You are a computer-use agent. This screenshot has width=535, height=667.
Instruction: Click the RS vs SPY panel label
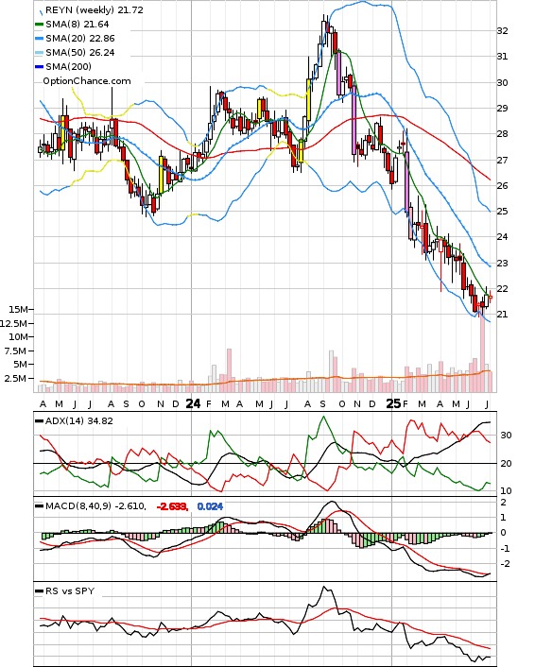pyautogui.click(x=70, y=590)
